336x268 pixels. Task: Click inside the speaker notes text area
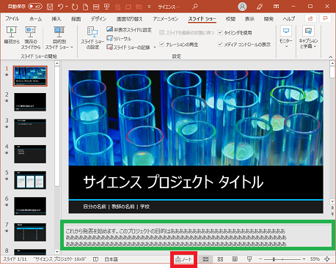pyautogui.click(x=198, y=235)
